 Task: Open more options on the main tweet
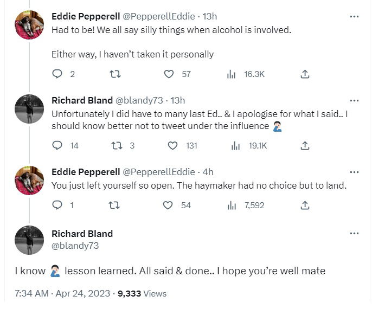[354, 234]
